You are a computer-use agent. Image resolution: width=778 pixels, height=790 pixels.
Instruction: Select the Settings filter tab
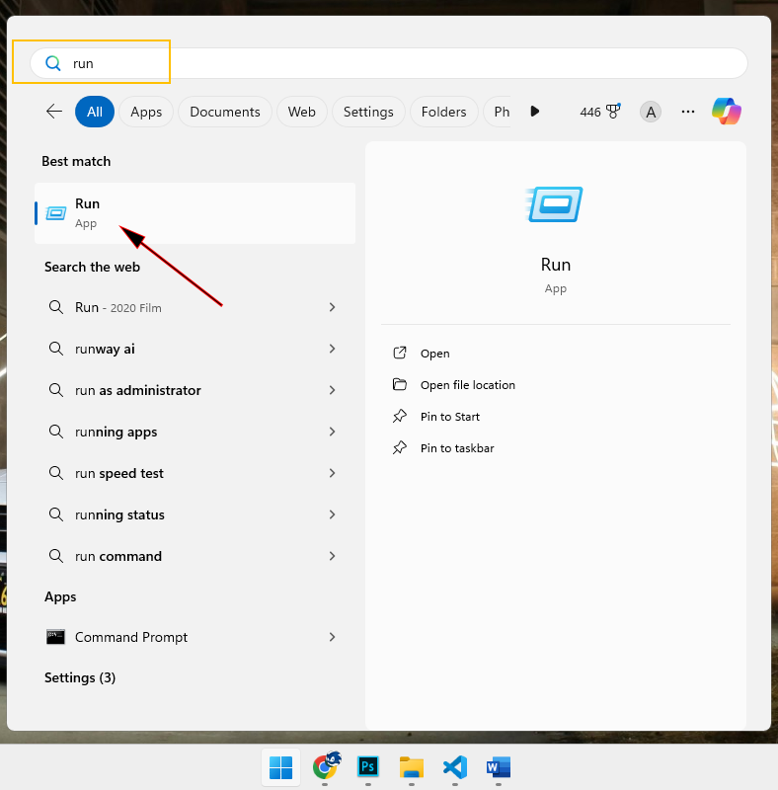click(368, 112)
